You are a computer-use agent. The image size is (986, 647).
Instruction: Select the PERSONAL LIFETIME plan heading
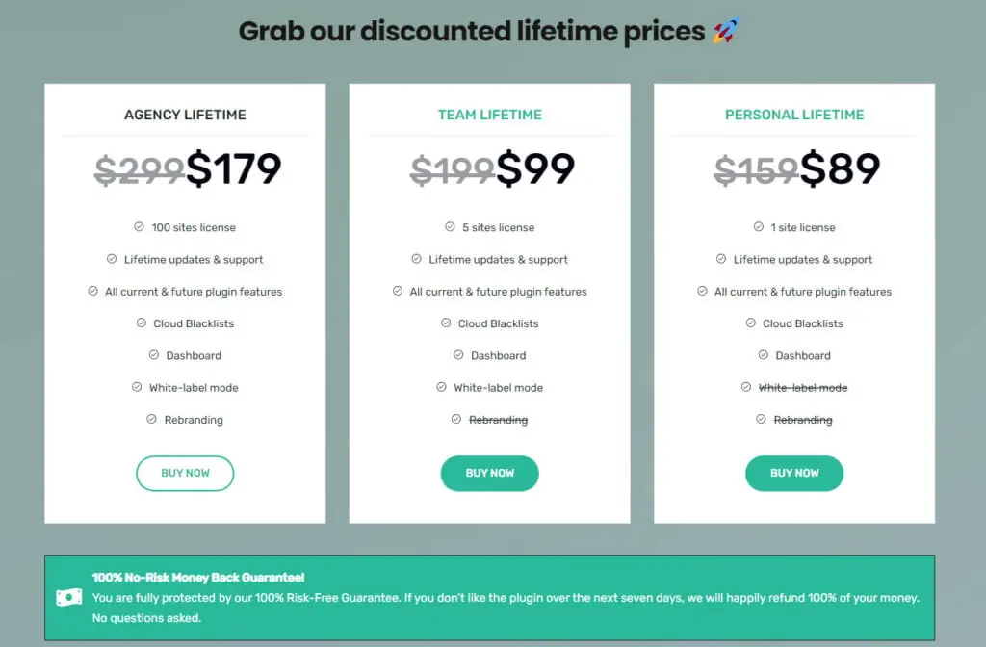click(794, 114)
